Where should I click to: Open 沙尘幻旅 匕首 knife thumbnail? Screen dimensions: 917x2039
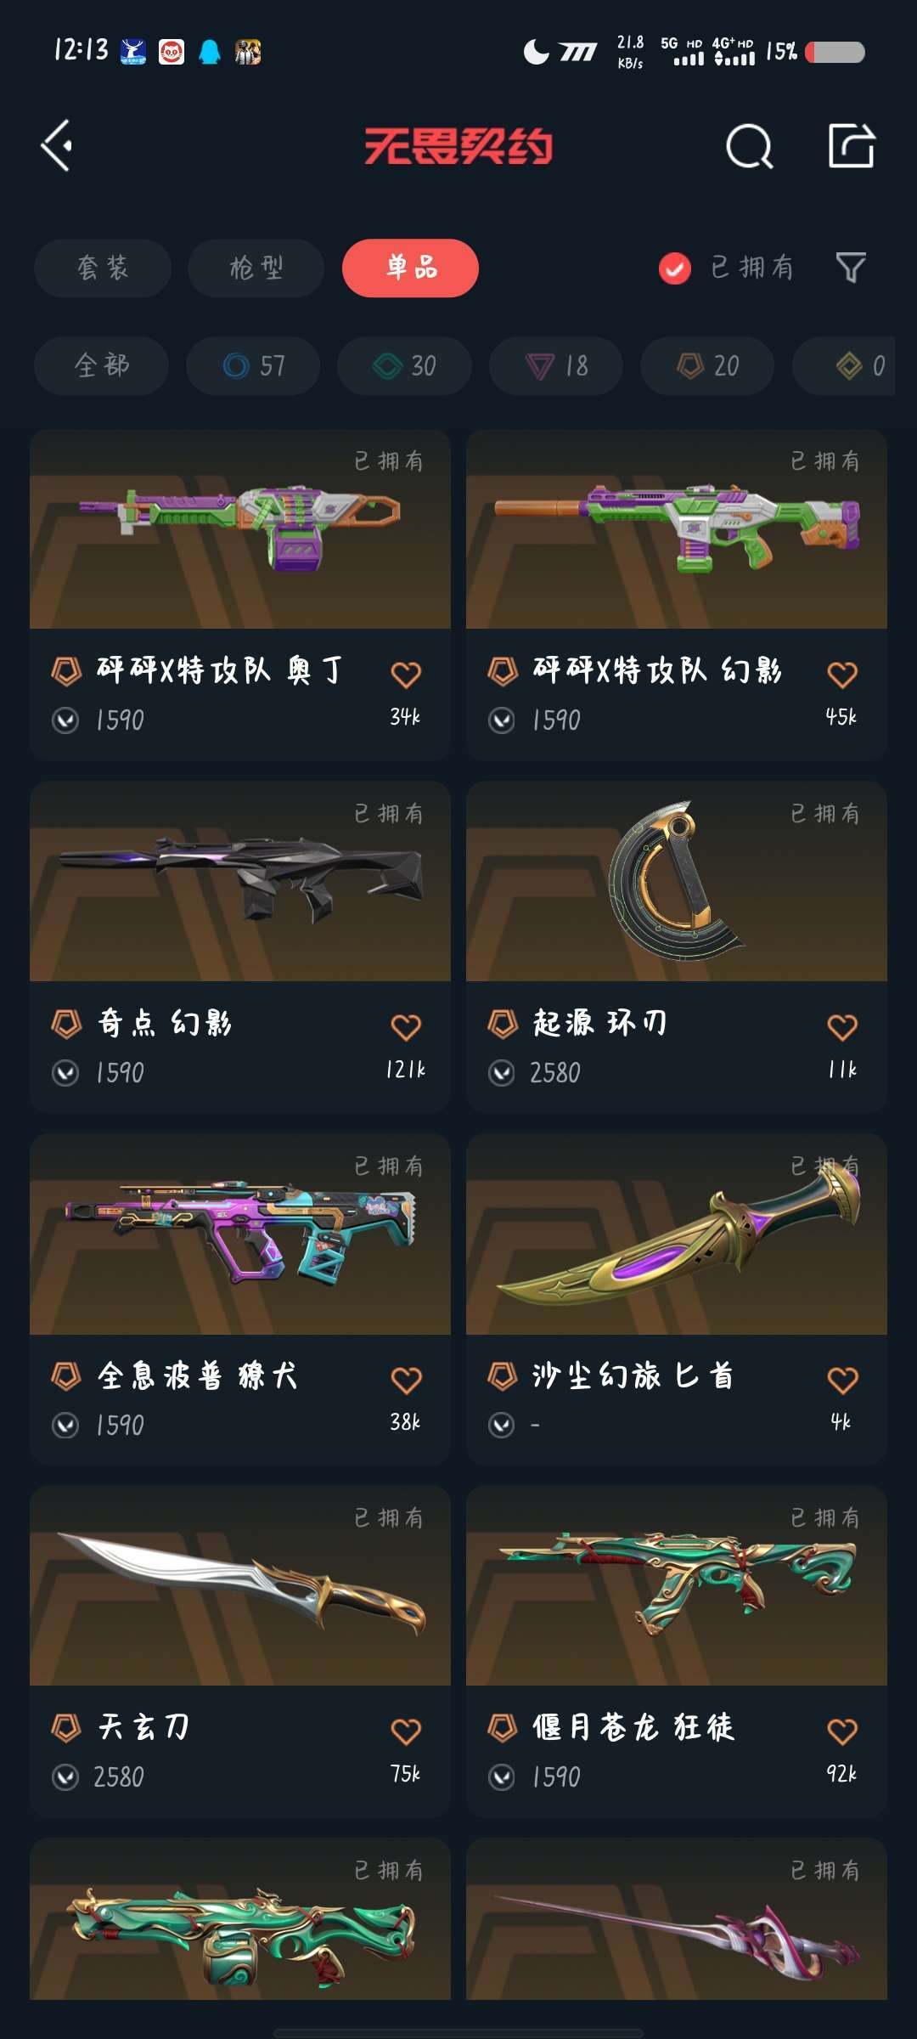pyautogui.click(x=677, y=1234)
